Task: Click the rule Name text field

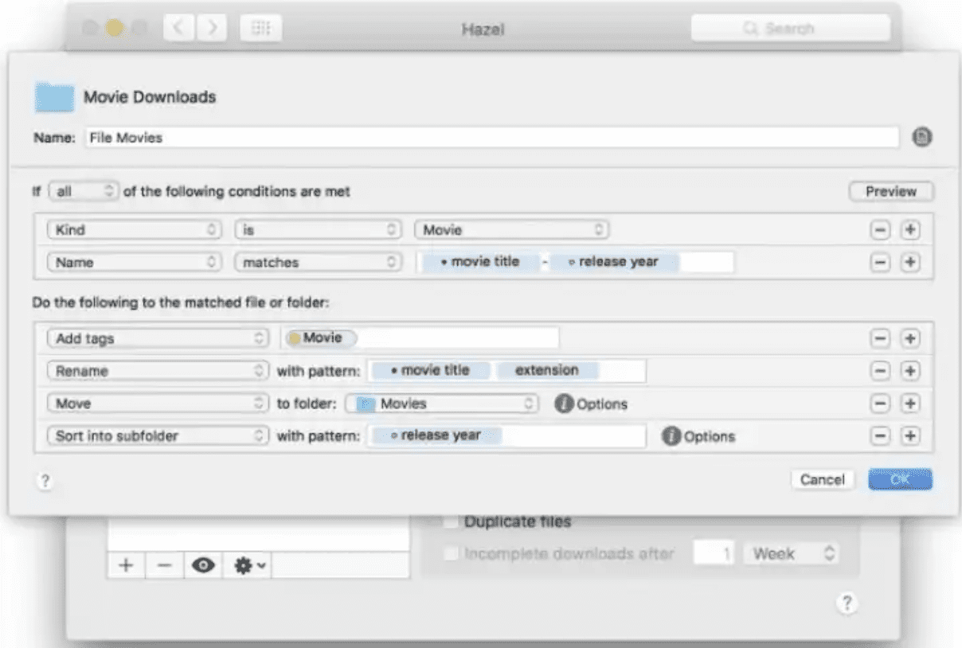Action: click(491, 138)
